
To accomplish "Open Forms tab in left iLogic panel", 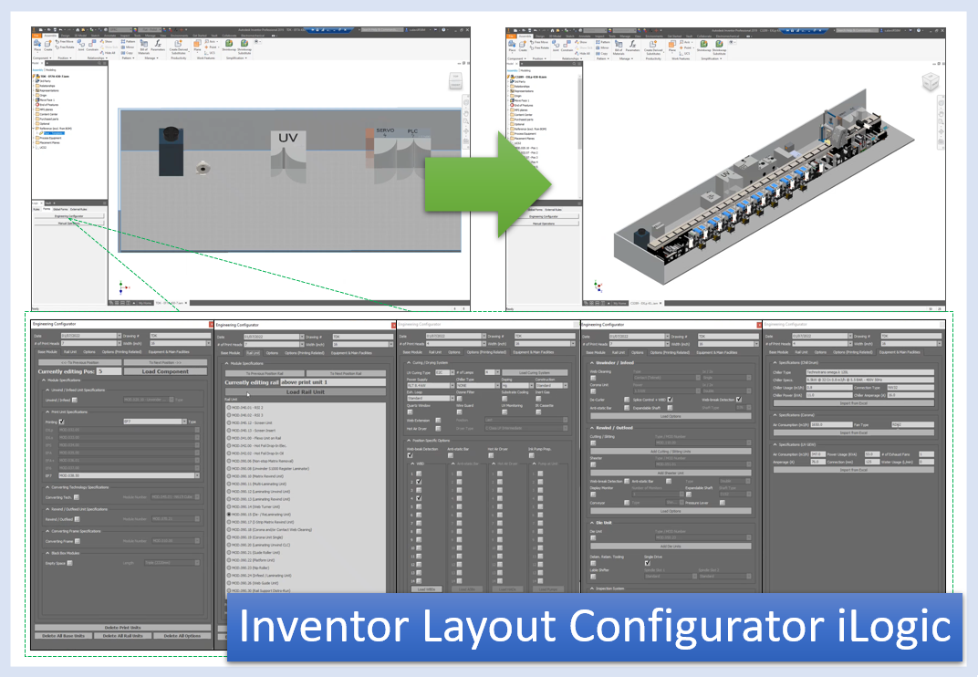I will (47, 209).
